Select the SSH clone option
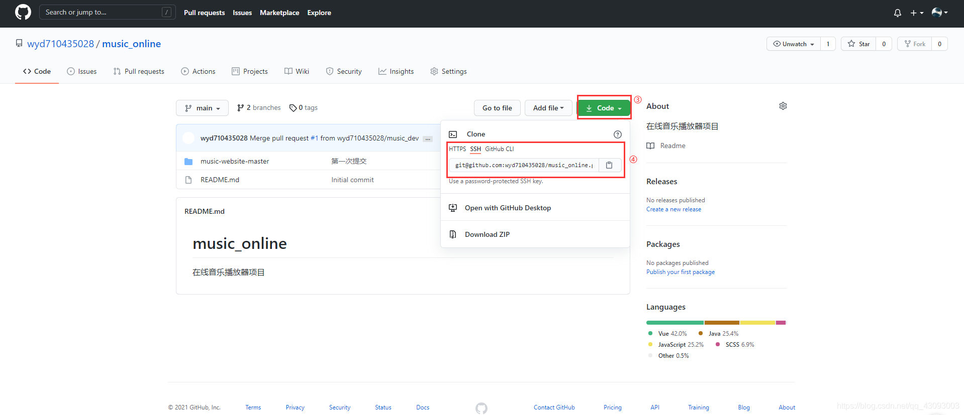The width and height of the screenshot is (964, 415). [x=475, y=149]
